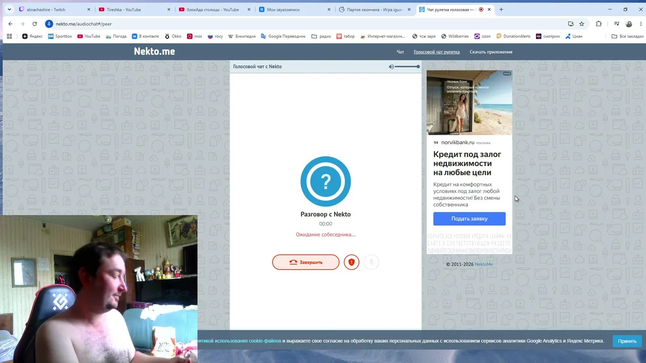Open the смотрим bookmark
Viewport: 646px width, 363px height.
point(548,36)
